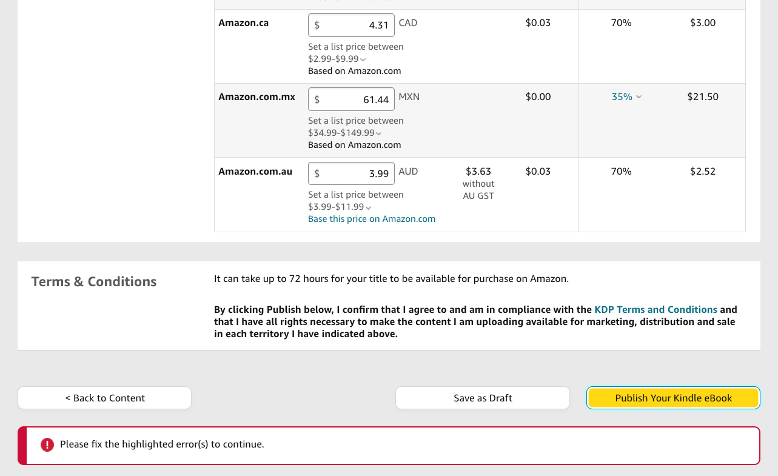Click the red error exclamation icon
This screenshot has width=778, height=476.
pyautogui.click(x=47, y=444)
